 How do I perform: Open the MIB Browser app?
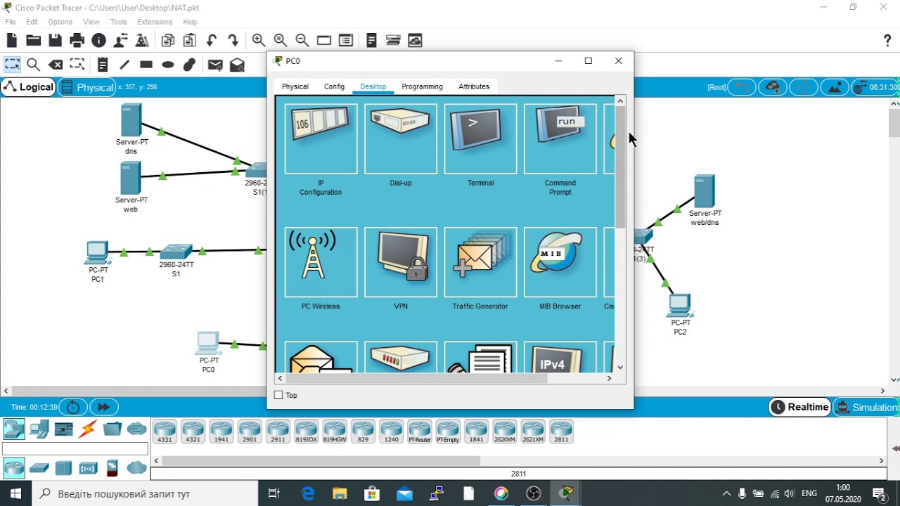pyautogui.click(x=560, y=262)
